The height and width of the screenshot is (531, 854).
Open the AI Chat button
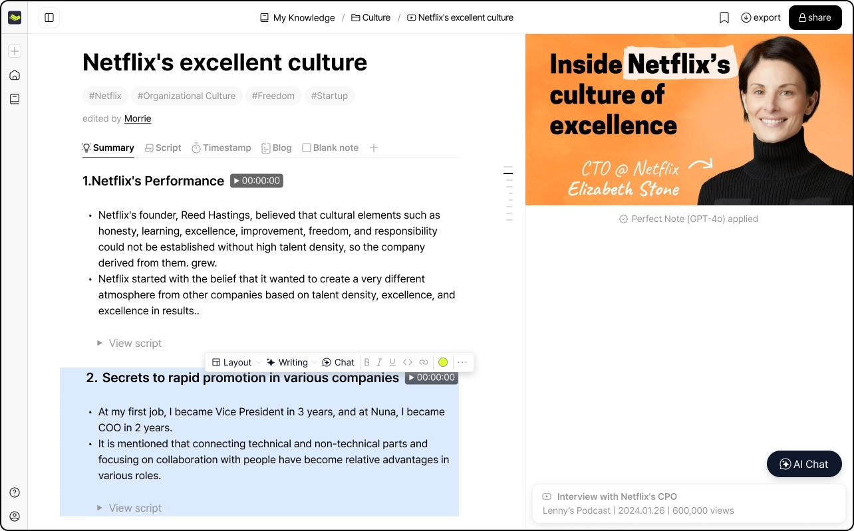(x=804, y=464)
